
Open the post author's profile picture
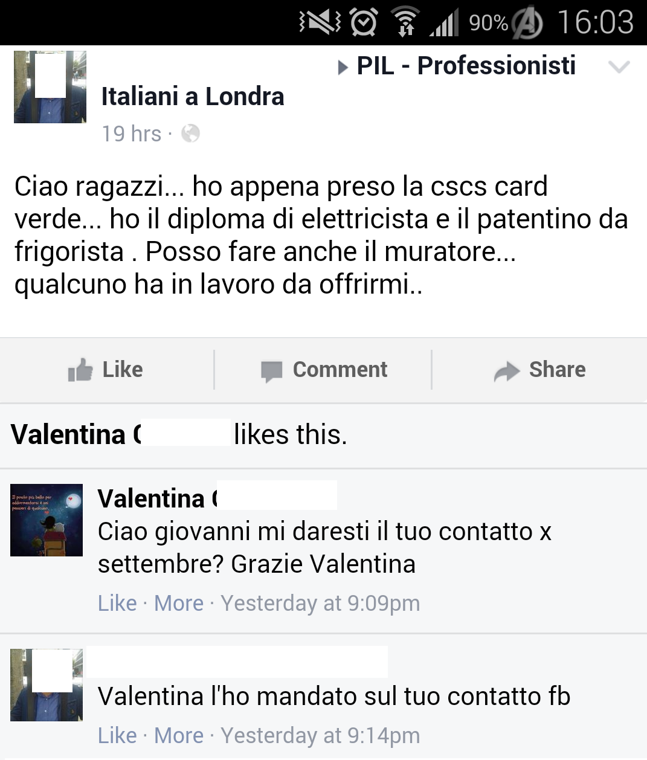(50, 87)
